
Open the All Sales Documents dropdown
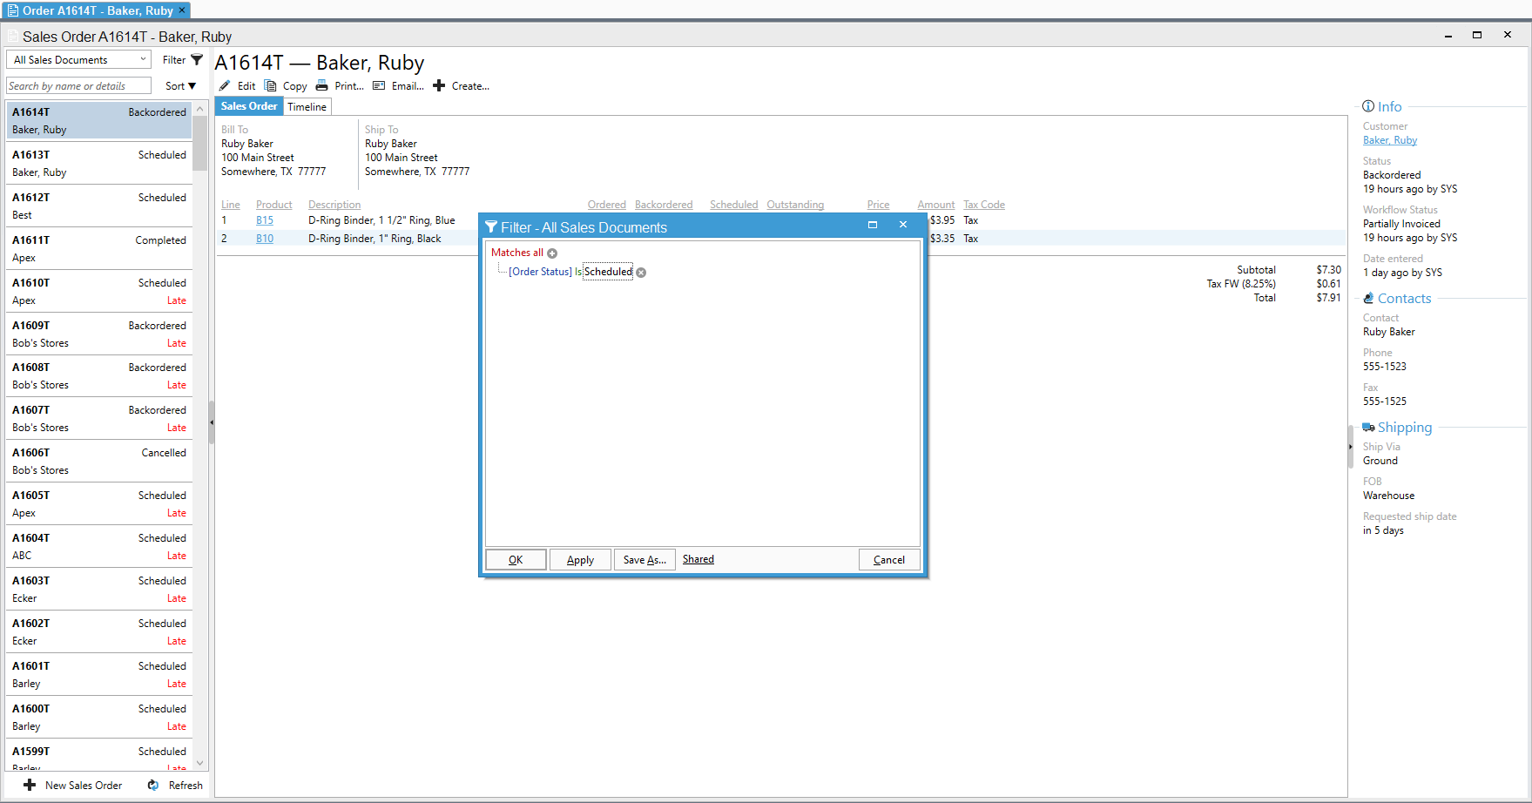click(x=79, y=60)
